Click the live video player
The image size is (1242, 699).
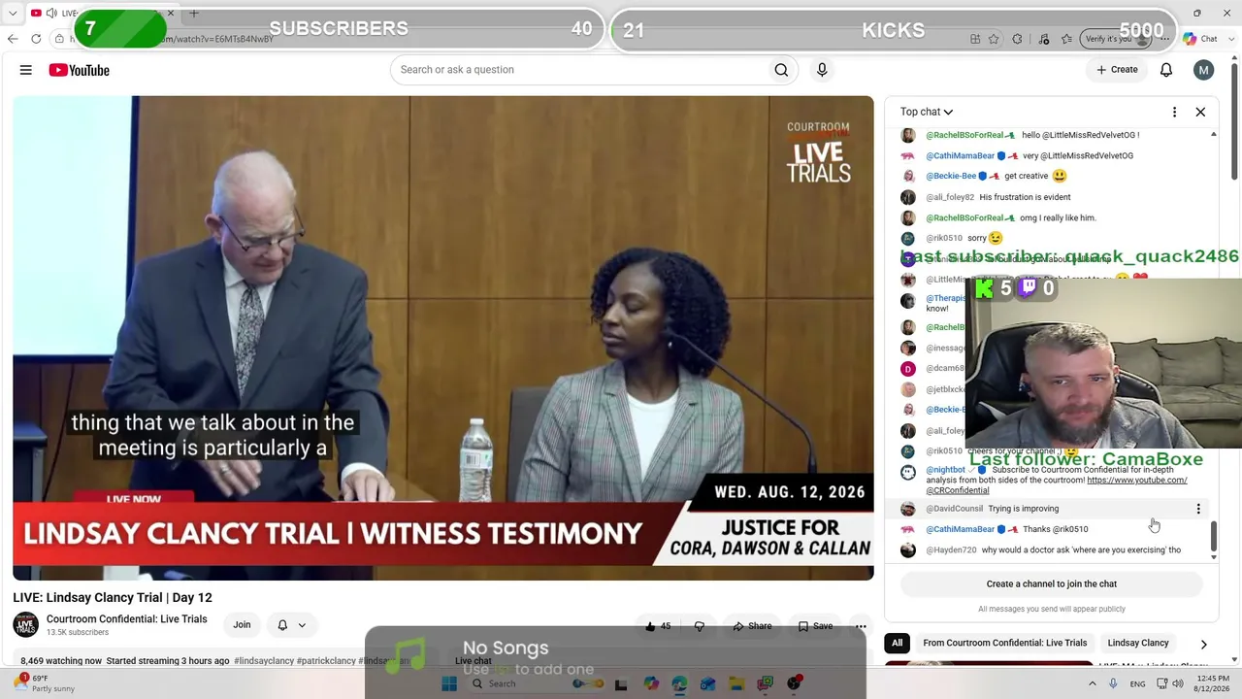(443, 338)
